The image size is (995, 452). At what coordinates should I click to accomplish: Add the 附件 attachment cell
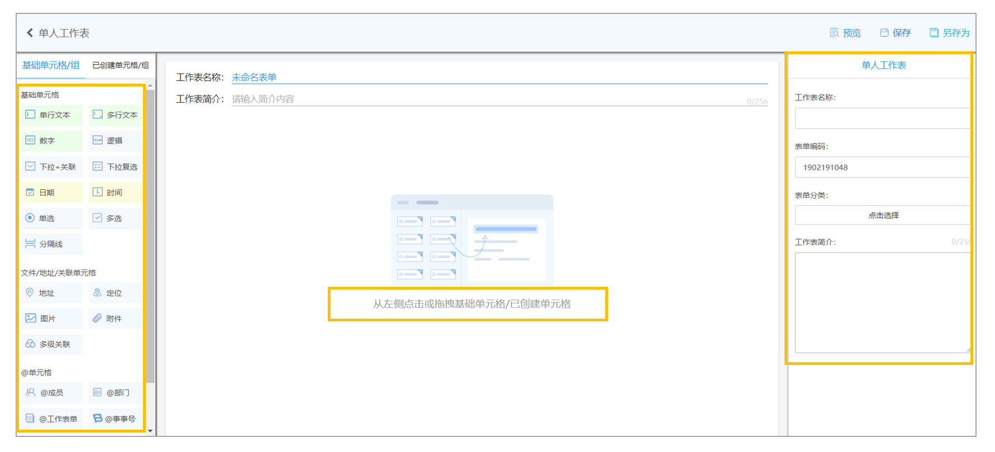coord(115,318)
